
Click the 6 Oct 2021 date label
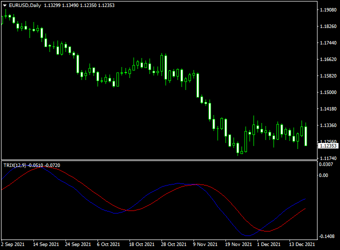coord(108,244)
